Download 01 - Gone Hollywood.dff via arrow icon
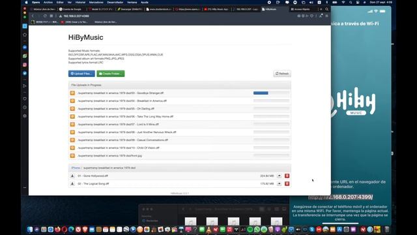The image size is (417, 235). [x=72, y=176]
